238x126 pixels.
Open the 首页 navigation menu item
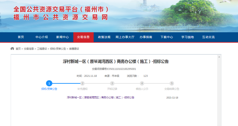(21, 37)
